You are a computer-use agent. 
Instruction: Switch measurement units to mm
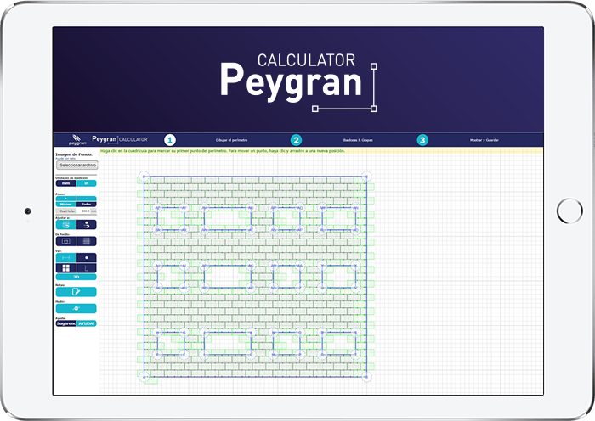[66, 183]
